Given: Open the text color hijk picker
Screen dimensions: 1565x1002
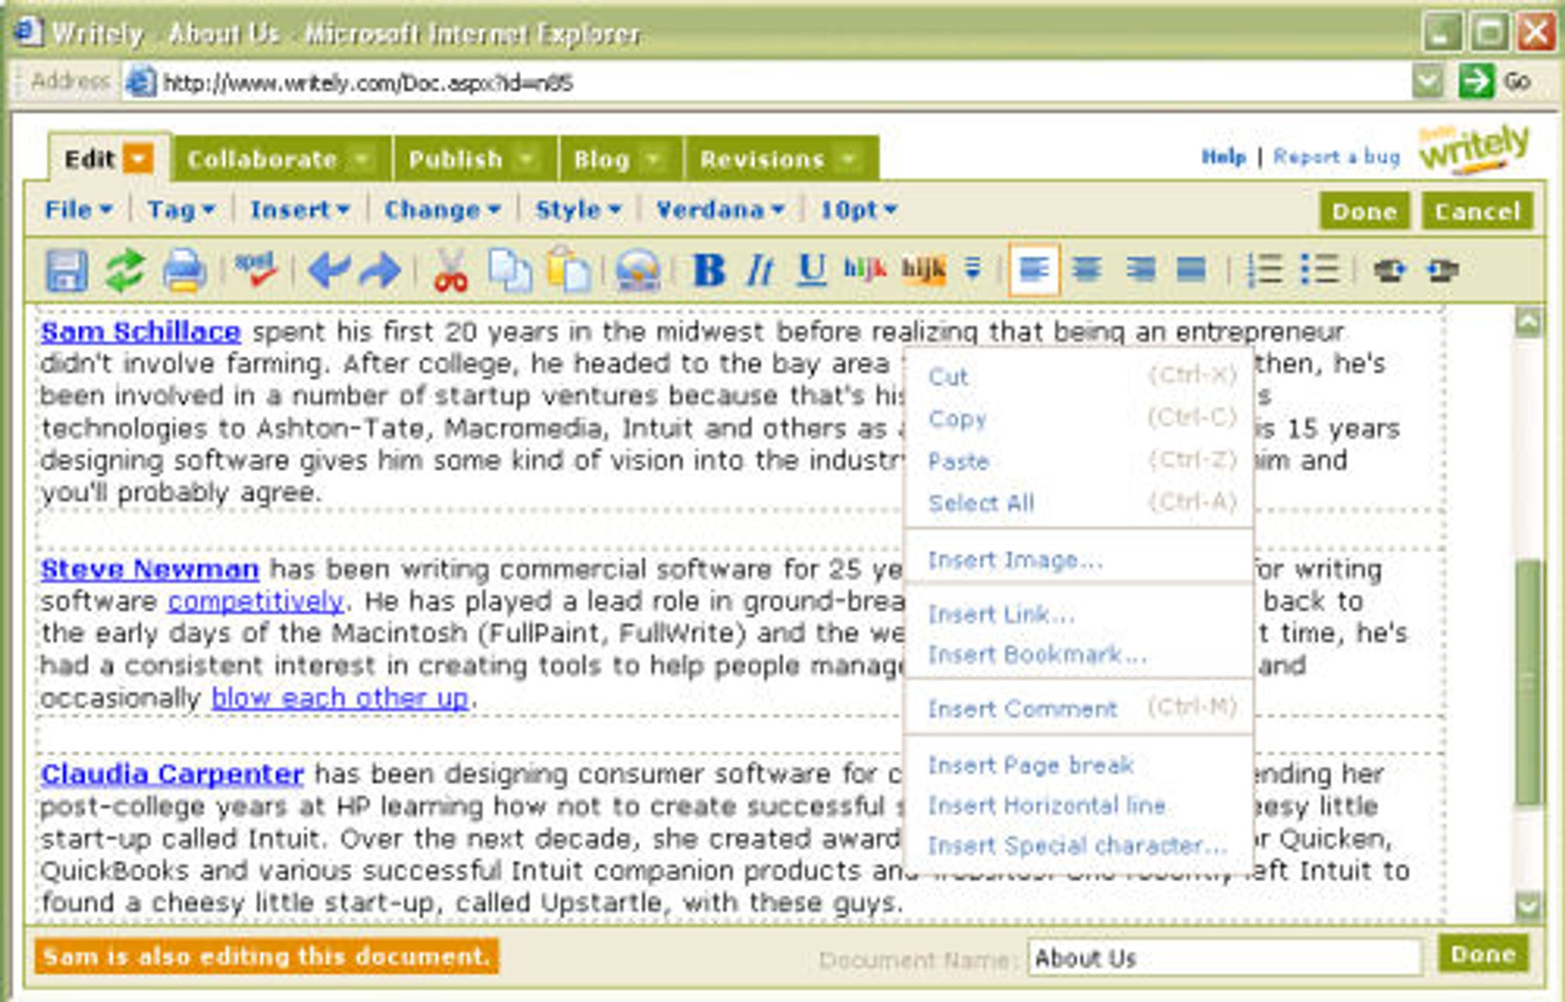Looking at the screenshot, I should coord(865,269).
